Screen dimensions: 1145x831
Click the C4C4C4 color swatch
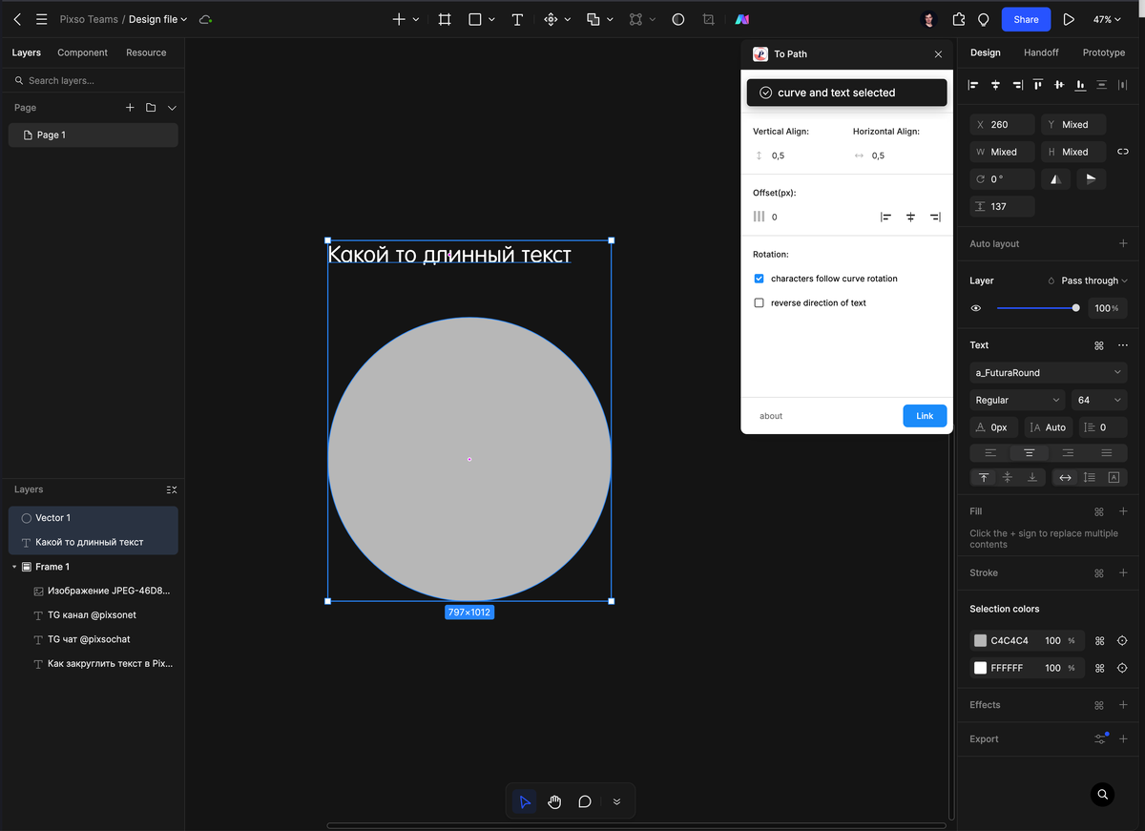point(980,641)
